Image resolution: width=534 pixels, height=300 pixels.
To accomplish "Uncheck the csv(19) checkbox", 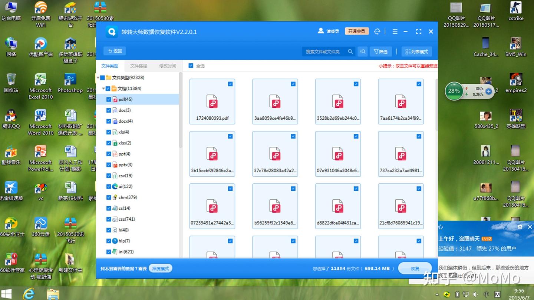I will coord(109,176).
